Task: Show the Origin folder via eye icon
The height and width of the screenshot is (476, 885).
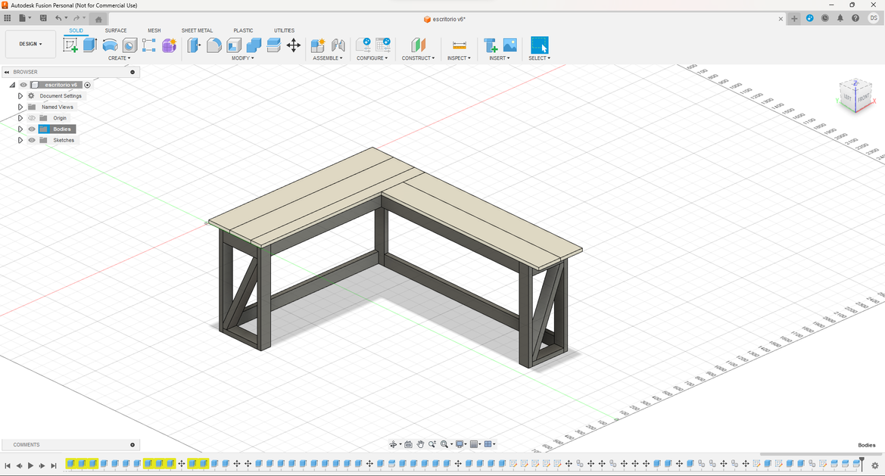Action: tap(32, 118)
